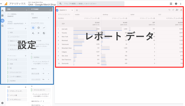Open the ネストされた行 No dropdown

[46, 79]
